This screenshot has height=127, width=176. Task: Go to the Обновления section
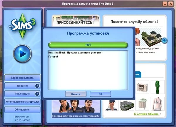22,110
